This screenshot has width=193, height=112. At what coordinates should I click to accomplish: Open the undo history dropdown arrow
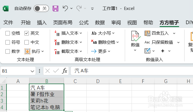click(x=71, y=9)
